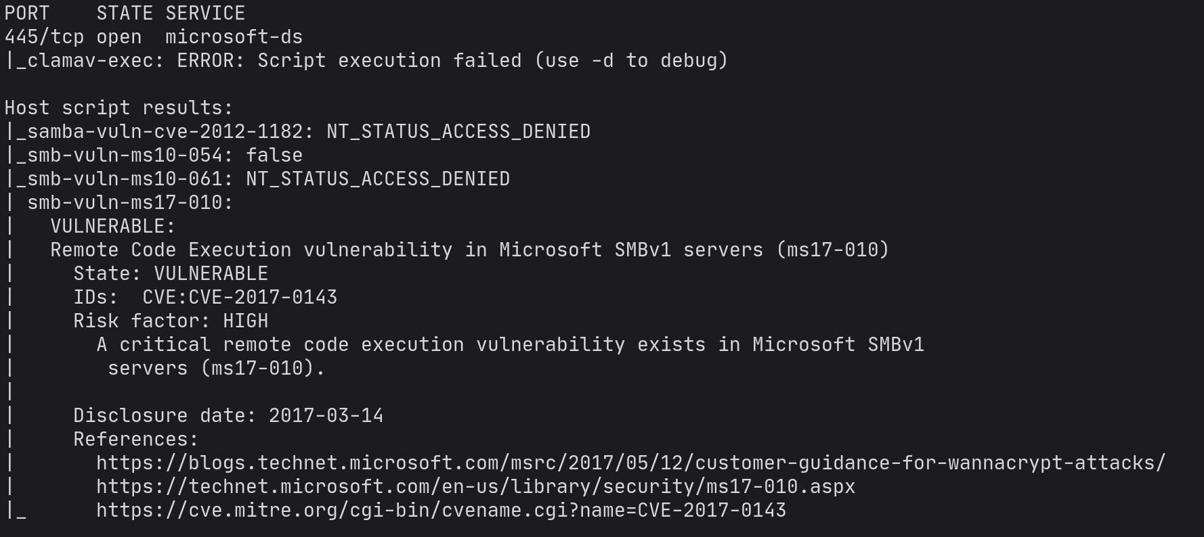Open the technet ms17-010.aspx security link
Image resolution: width=1204 pixels, height=537 pixels.
(x=475, y=487)
